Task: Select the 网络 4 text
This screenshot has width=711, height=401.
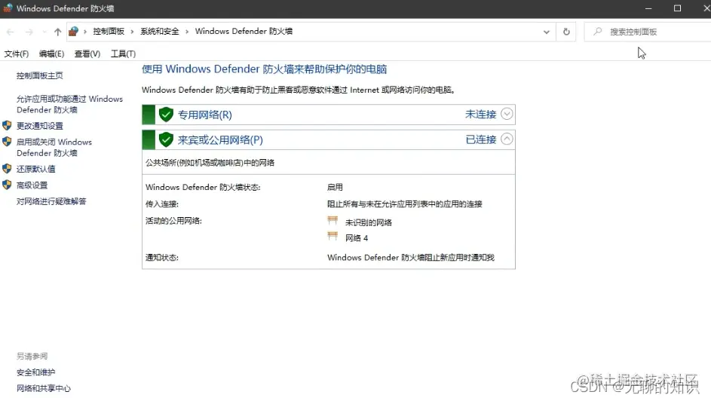Action: click(357, 238)
